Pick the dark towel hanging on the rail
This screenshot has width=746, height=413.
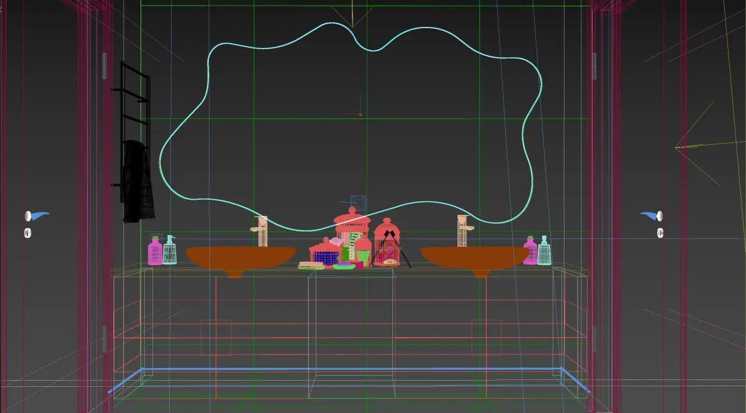tap(138, 181)
